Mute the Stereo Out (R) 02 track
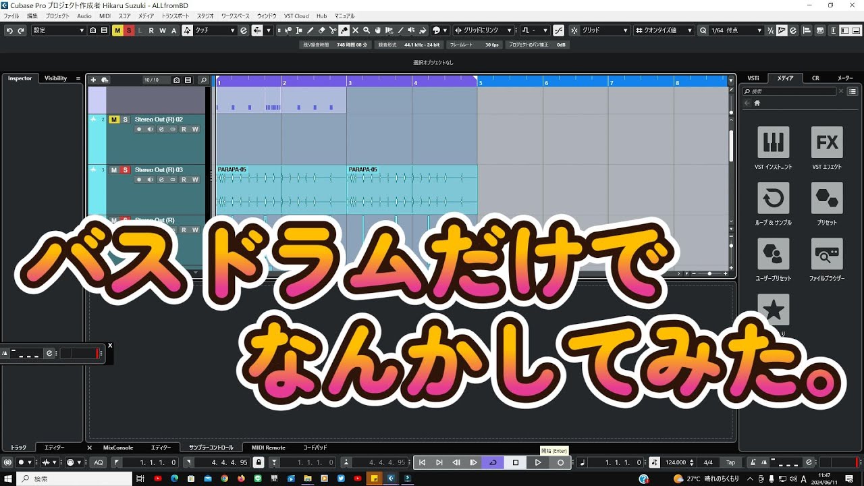This screenshot has height=486, width=864. 114,119
